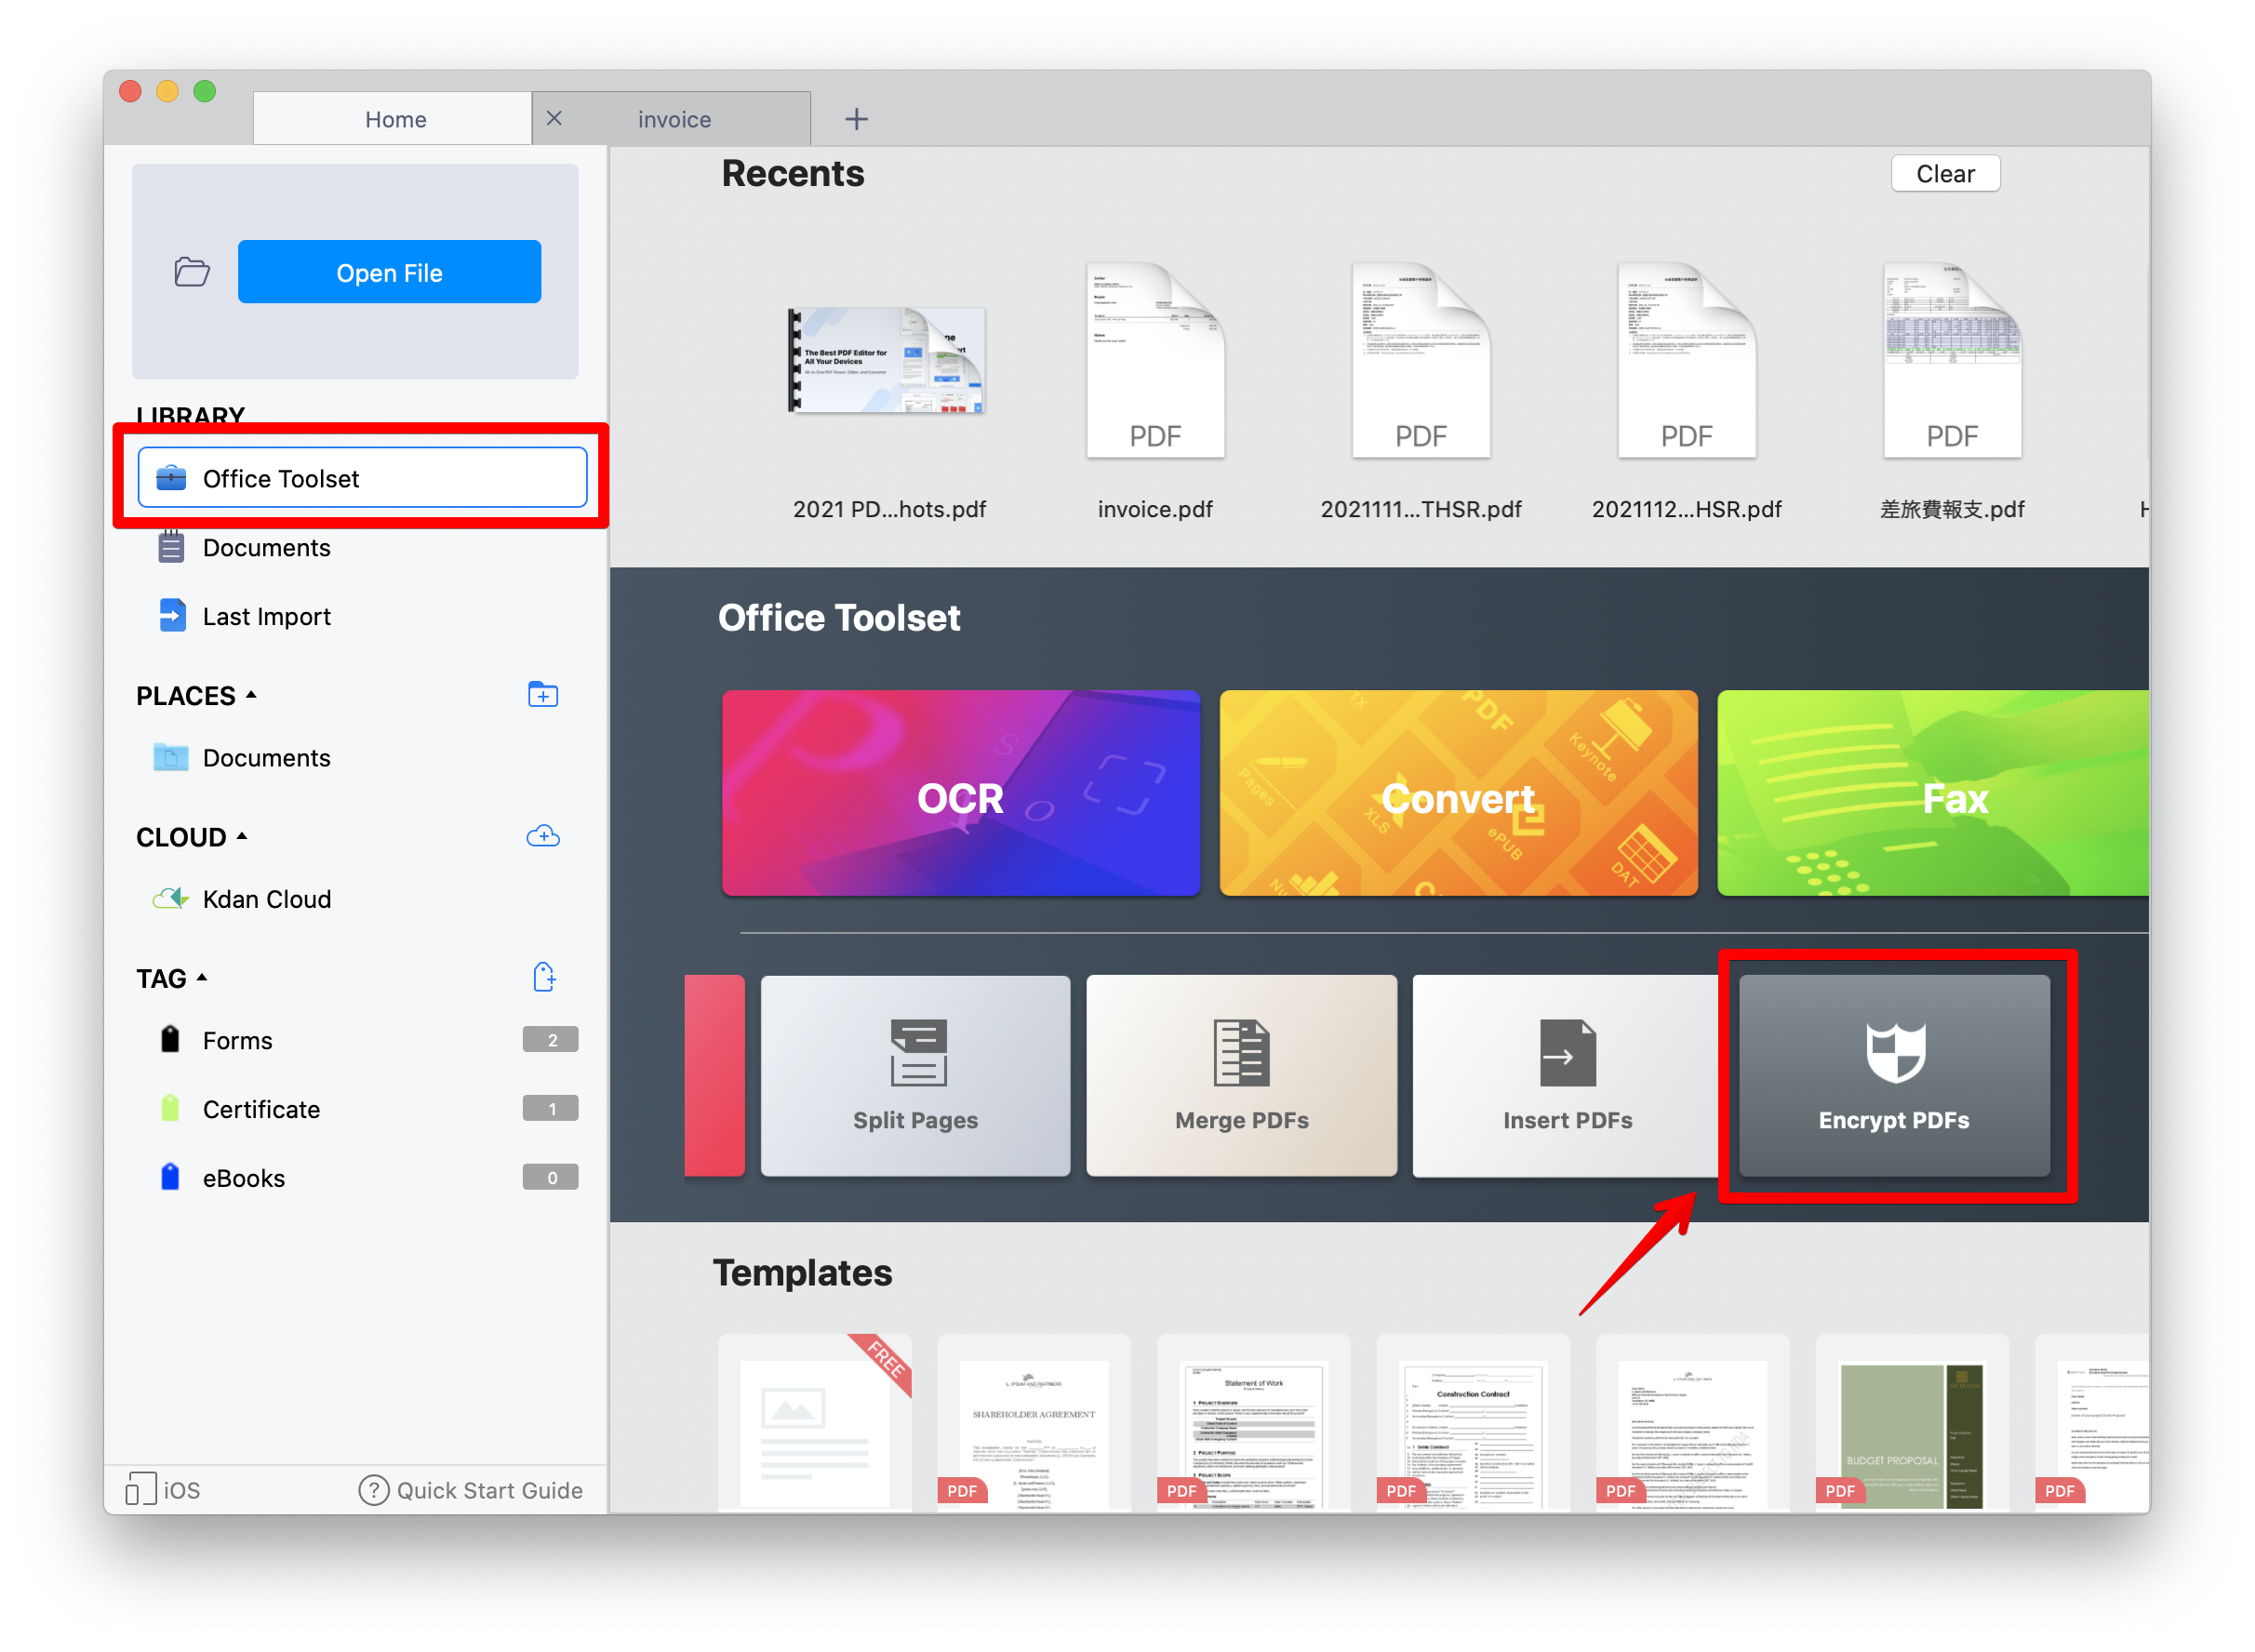Open the Budget Proposal template
Image resolution: width=2255 pixels, height=1652 pixels.
(x=1912, y=1423)
